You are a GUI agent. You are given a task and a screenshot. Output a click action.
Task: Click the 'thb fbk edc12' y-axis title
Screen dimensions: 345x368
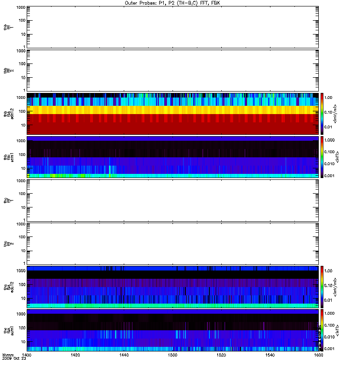pos(8,114)
